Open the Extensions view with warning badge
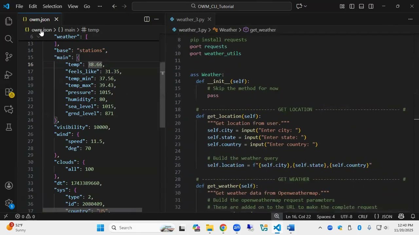 click(x=9, y=92)
